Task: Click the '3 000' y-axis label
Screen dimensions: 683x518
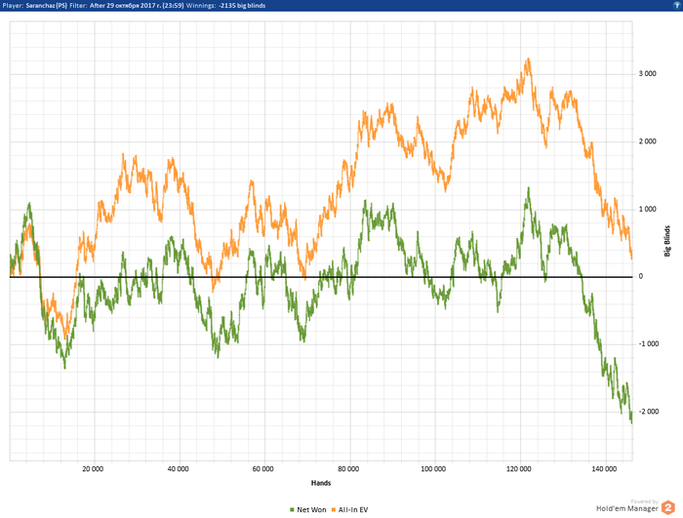Action: [x=648, y=73]
